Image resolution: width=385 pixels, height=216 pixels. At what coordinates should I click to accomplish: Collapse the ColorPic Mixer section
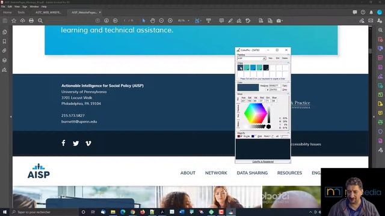click(x=288, y=94)
